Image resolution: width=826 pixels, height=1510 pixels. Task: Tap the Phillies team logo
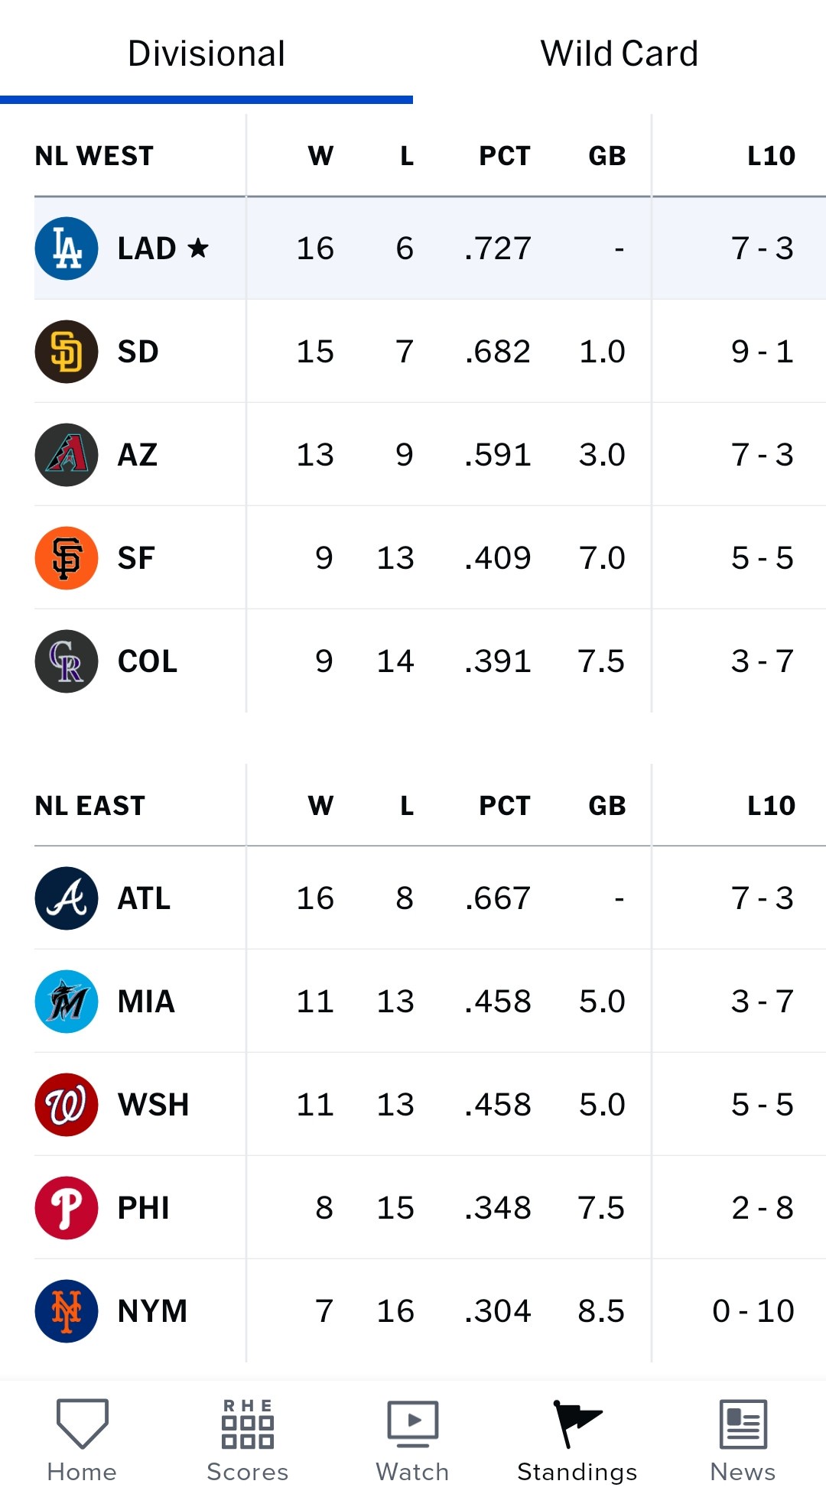coord(67,1208)
